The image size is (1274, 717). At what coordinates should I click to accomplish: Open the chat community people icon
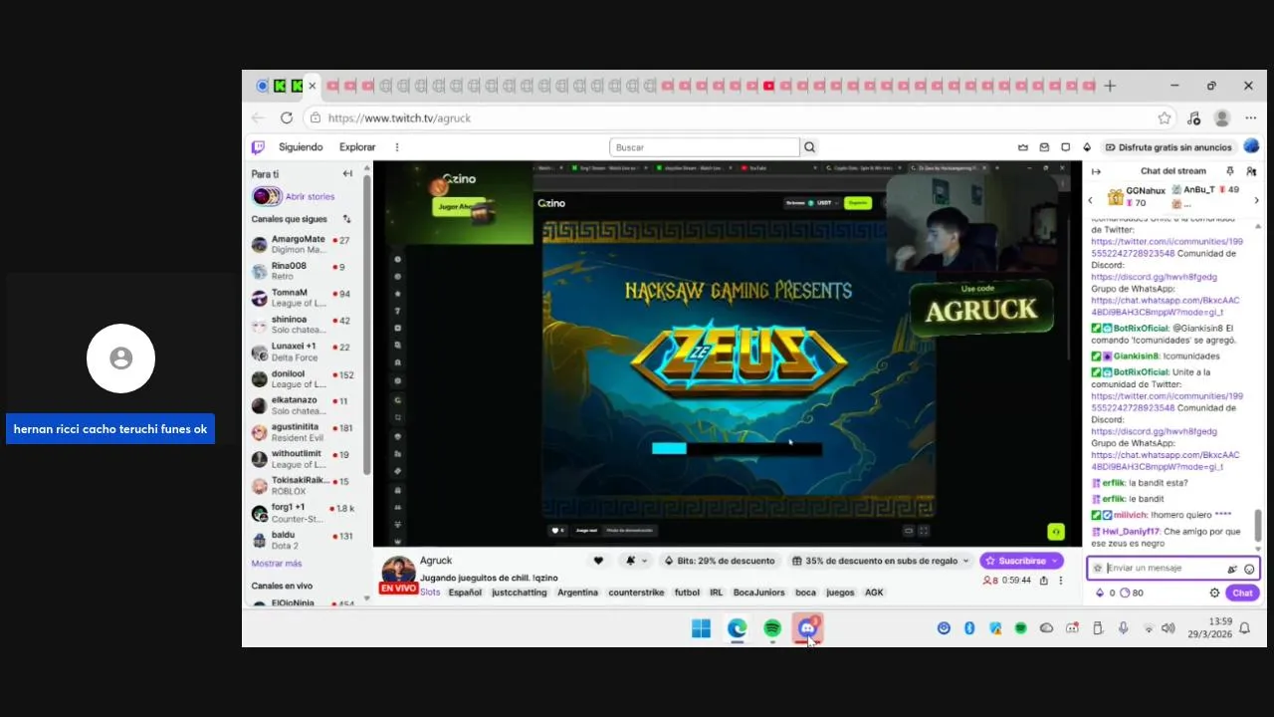pyautogui.click(x=1251, y=171)
